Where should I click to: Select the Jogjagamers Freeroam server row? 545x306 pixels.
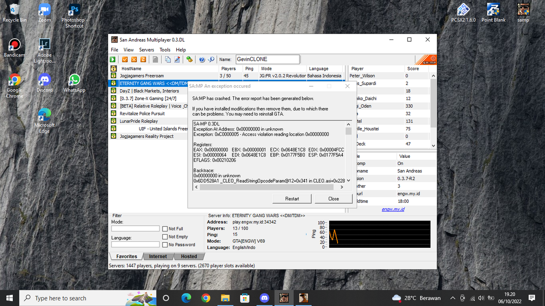coord(227,76)
